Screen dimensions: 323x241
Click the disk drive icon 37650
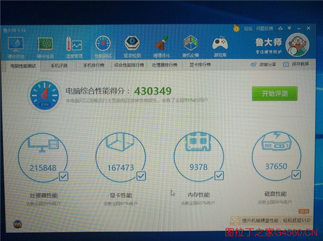pyautogui.click(x=276, y=141)
